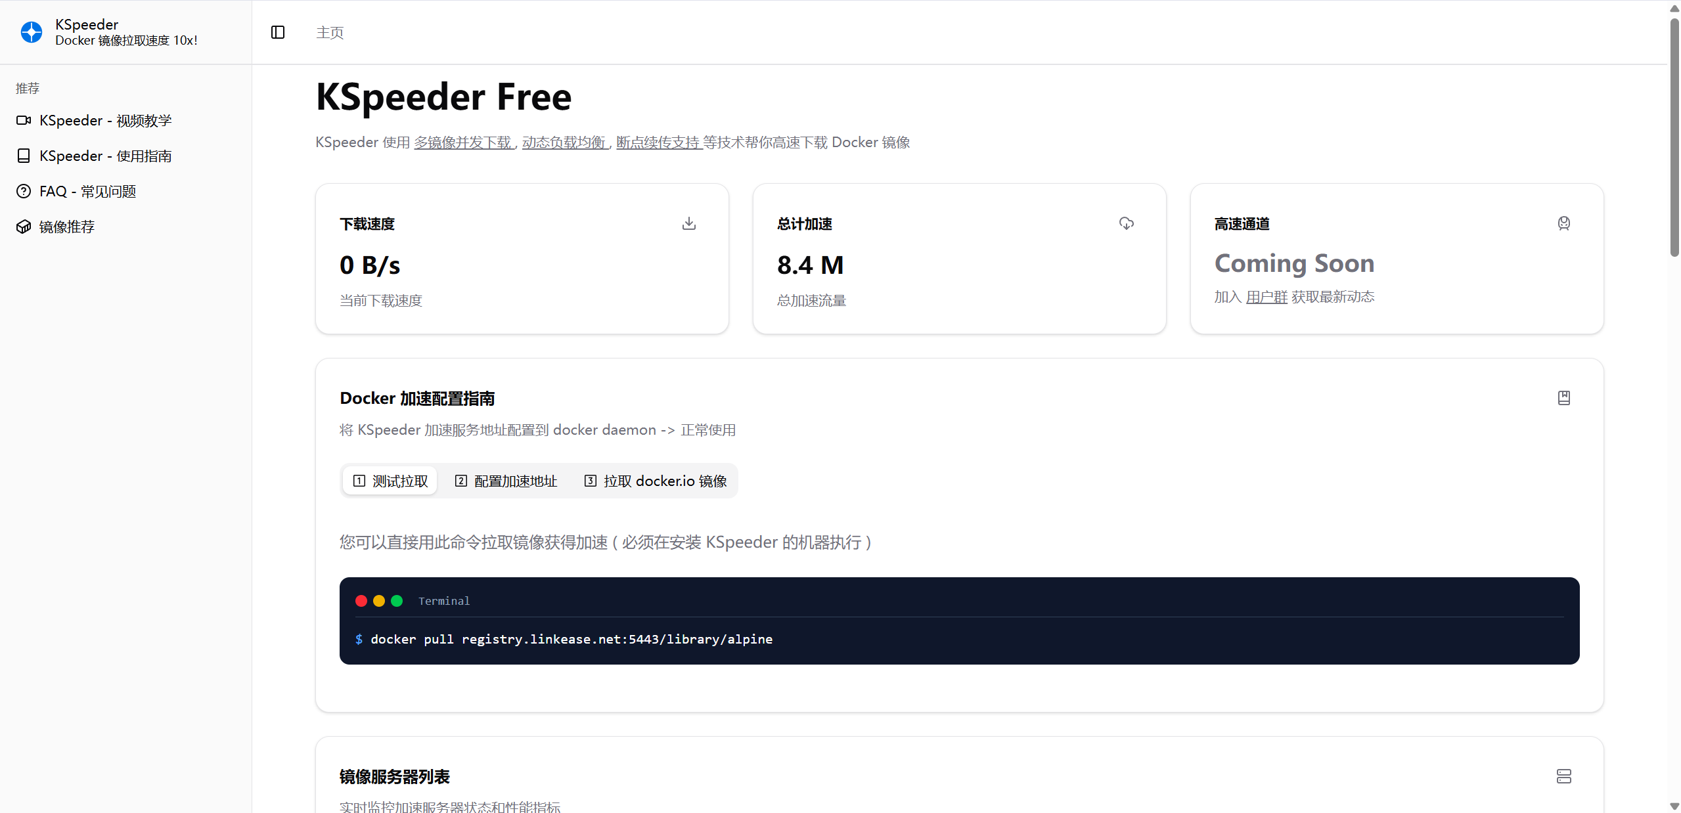The height and width of the screenshot is (813, 1681).
Task: Follow the 多镜像并发下载 link
Action: coord(462,143)
